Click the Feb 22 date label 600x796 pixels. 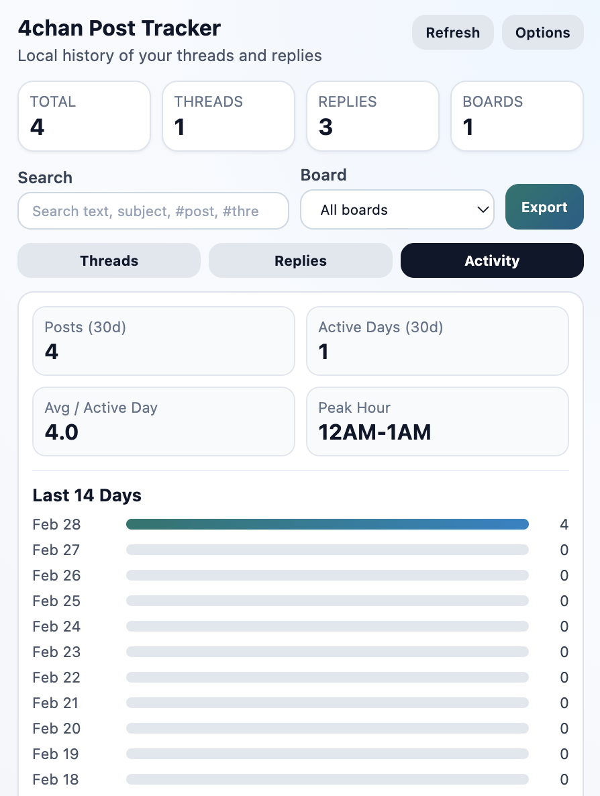point(56,677)
